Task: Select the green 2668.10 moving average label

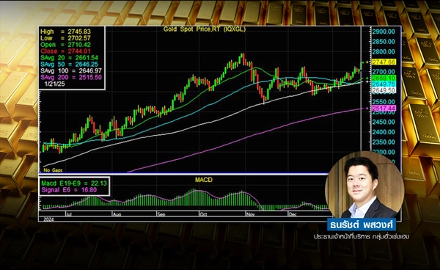Action: point(384,78)
